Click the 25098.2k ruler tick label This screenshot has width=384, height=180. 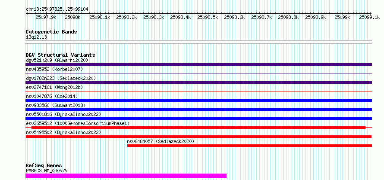[x=126, y=17]
